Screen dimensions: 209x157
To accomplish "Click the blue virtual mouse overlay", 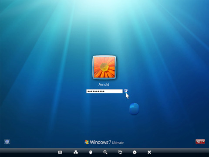I will (x=134, y=109).
